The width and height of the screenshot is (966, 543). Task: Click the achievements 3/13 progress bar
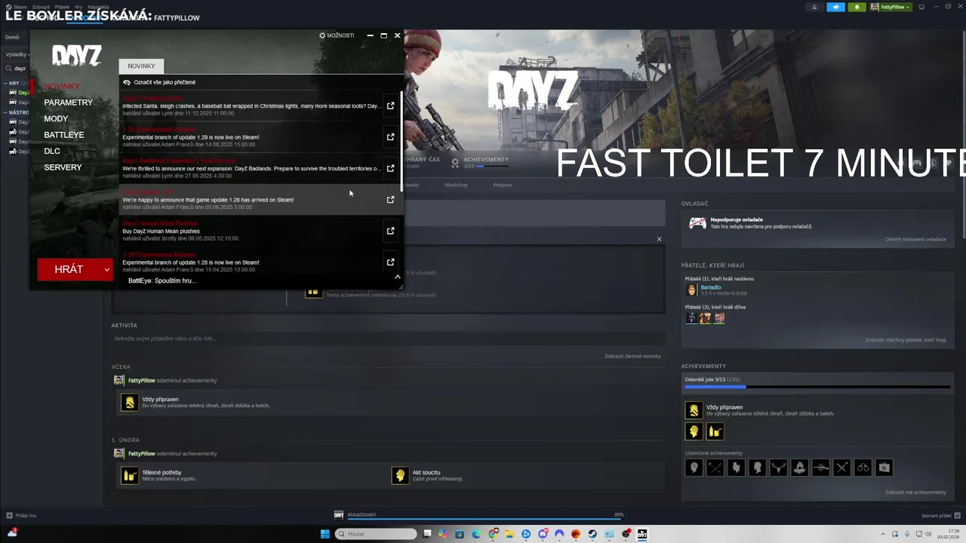[x=817, y=387]
